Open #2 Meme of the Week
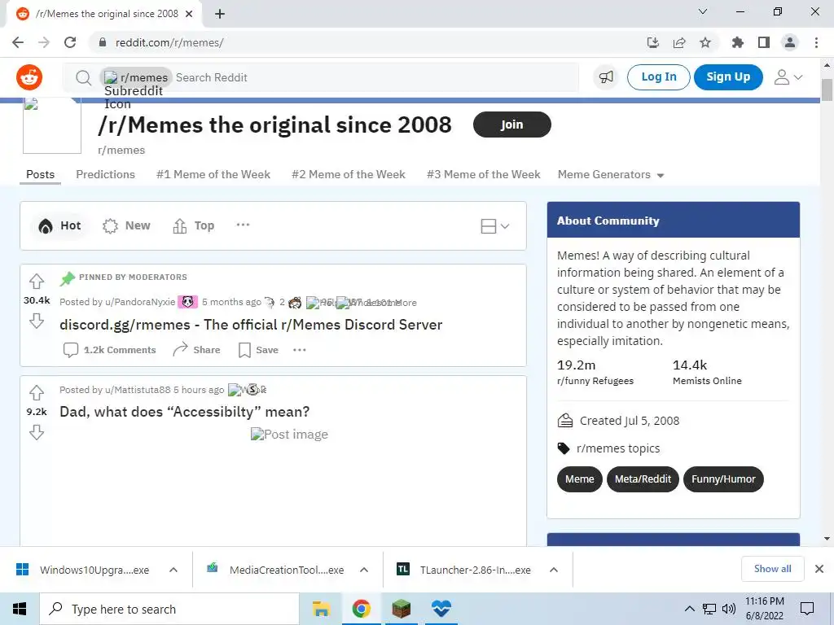The width and height of the screenshot is (834, 625). [349, 174]
